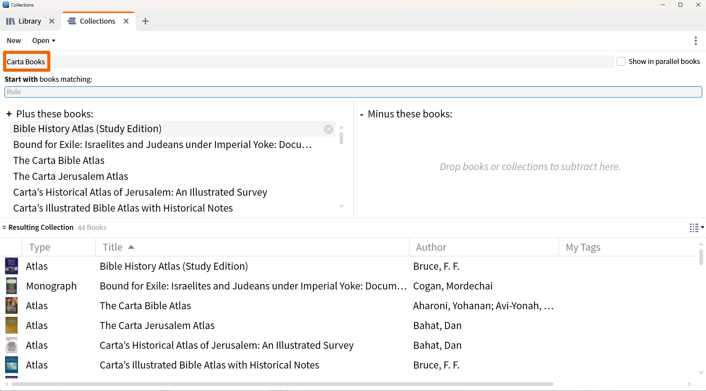Click the Monograph type cell
This screenshot has height=391, width=706.
click(51, 286)
